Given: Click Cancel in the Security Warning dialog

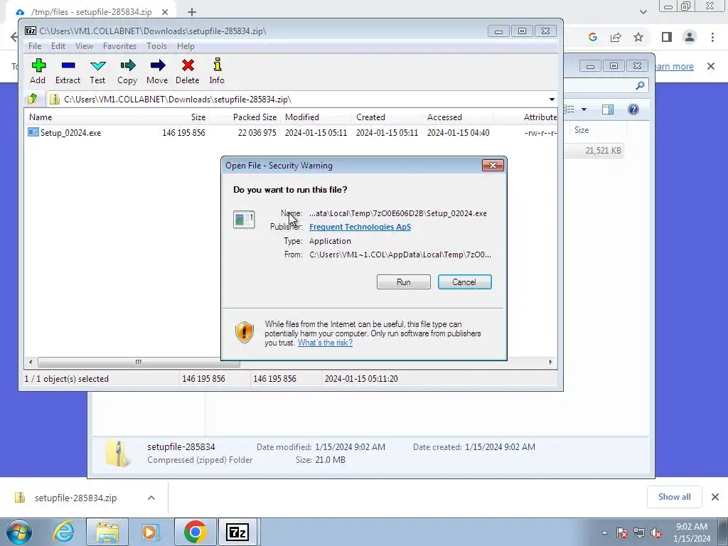Looking at the screenshot, I should (x=465, y=282).
